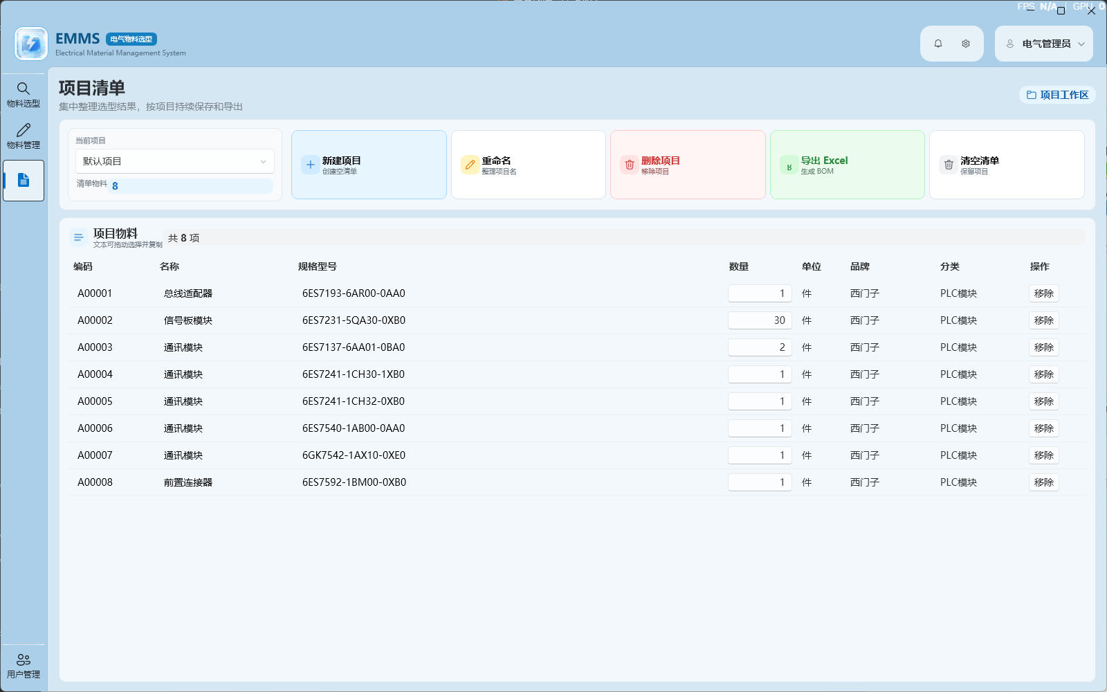Click the pencil icon on 重命名 card

[470, 165]
